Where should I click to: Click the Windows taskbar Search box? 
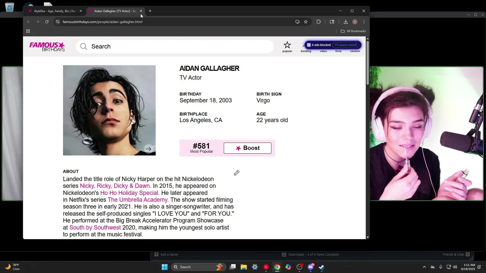pyautogui.click(x=198, y=267)
